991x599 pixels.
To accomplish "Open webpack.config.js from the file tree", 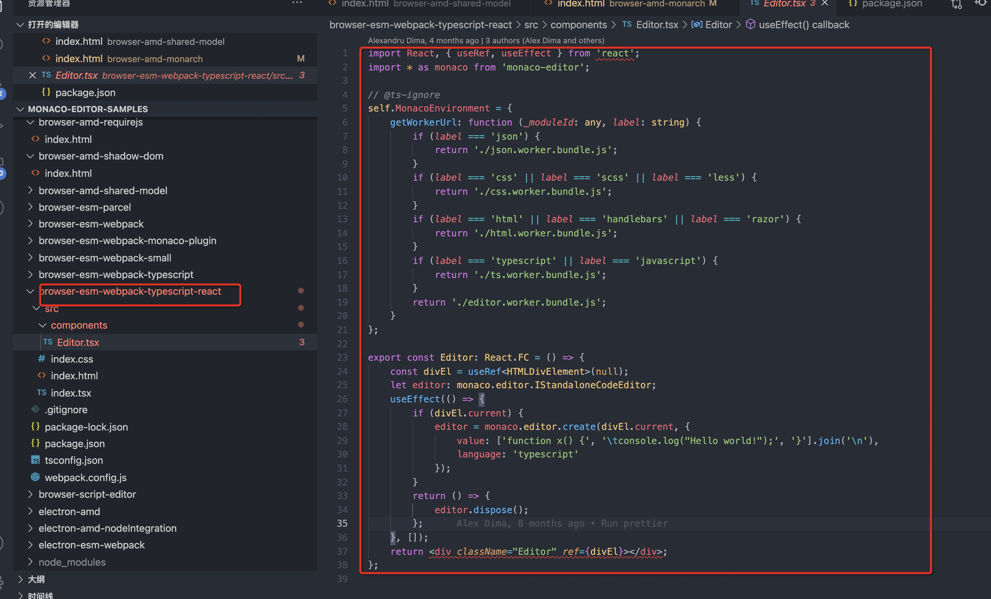I will pyautogui.click(x=85, y=477).
